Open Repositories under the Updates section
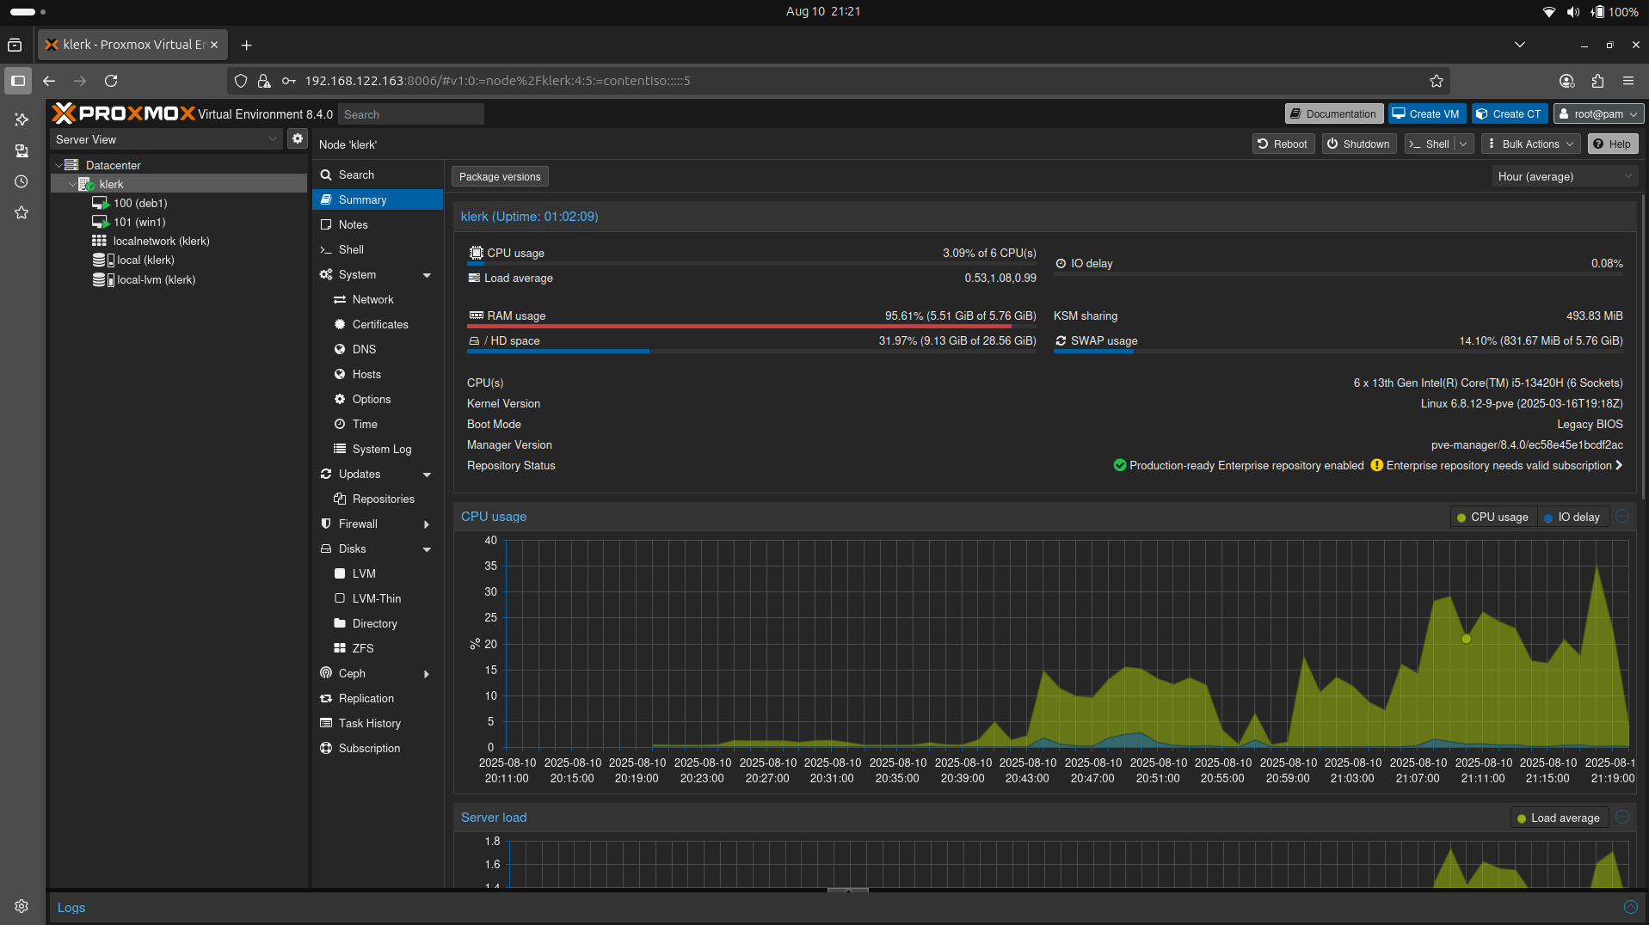1649x925 pixels. point(383,499)
